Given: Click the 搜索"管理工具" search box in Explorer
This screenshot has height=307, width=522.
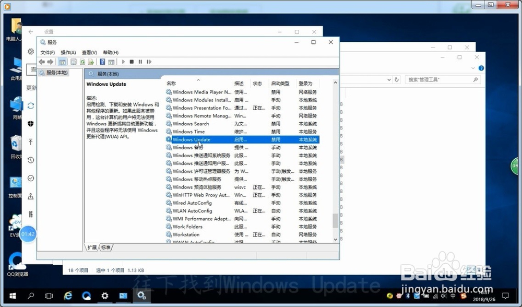Looking at the screenshot, I should [443, 79].
